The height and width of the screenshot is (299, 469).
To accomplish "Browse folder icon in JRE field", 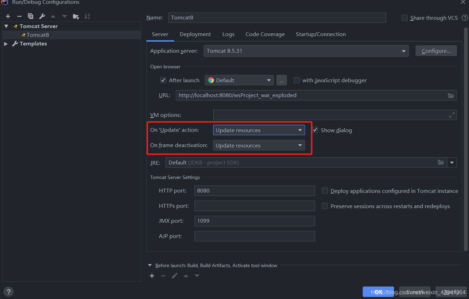I will click(x=441, y=162).
